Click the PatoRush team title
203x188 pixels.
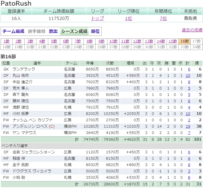coord(16,3)
